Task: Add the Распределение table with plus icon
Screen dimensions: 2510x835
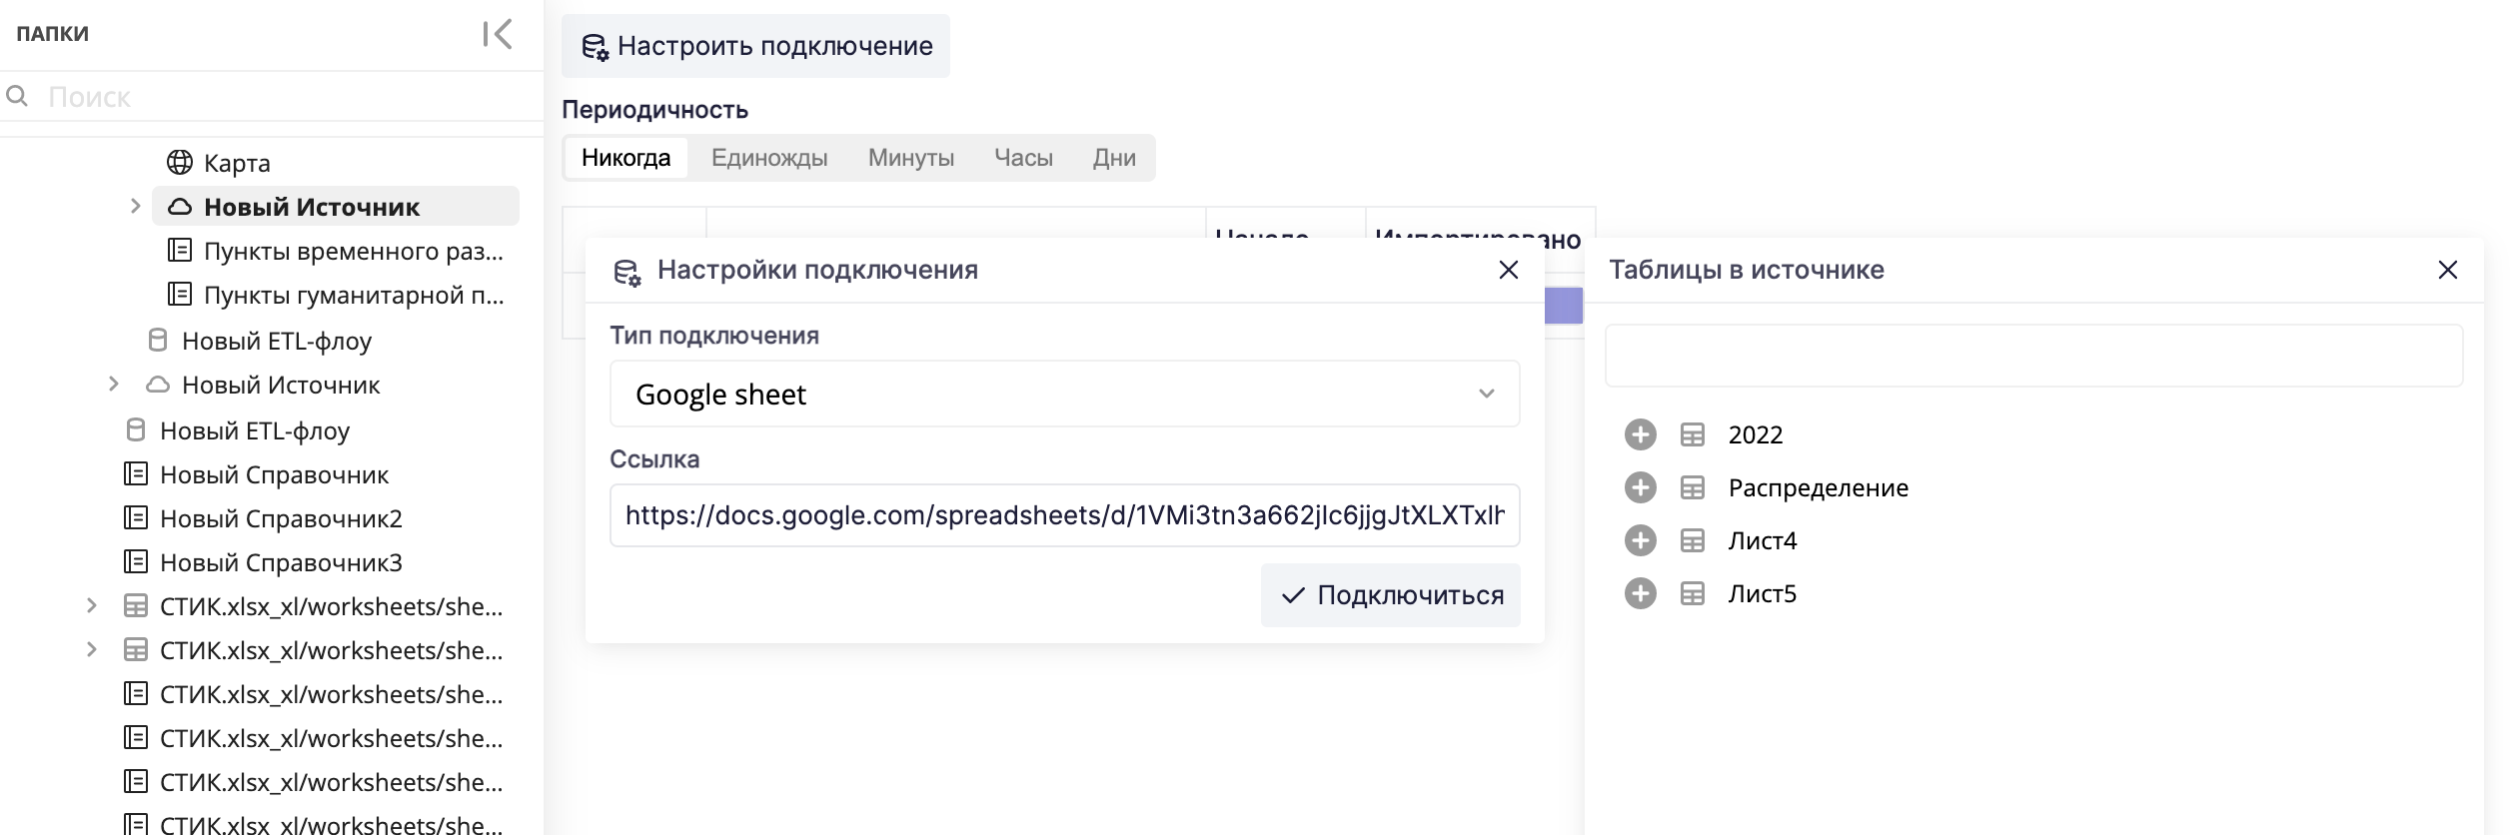Action: (1640, 487)
